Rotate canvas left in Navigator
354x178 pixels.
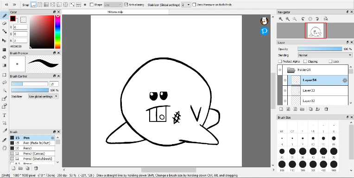click(303, 19)
